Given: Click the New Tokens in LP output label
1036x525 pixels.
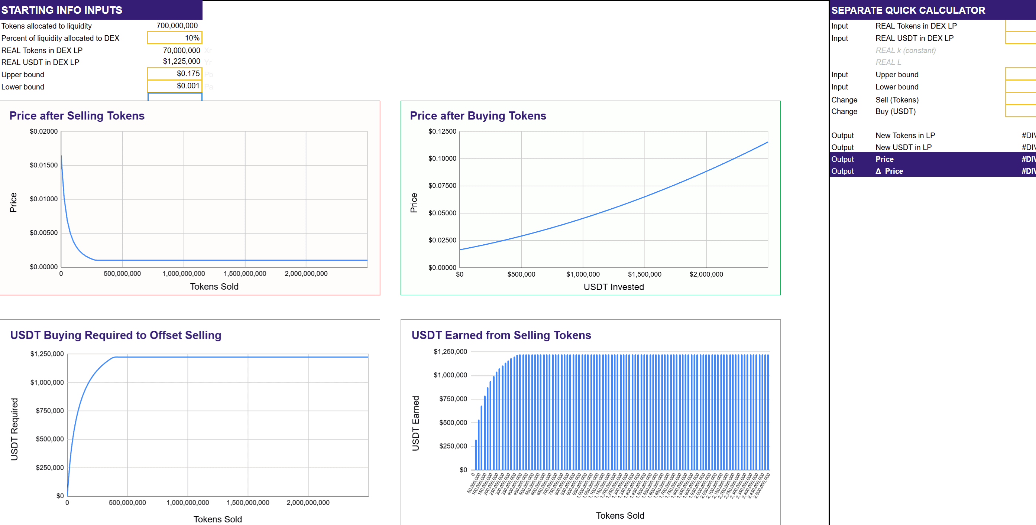Looking at the screenshot, I should [x=905, y=136].
